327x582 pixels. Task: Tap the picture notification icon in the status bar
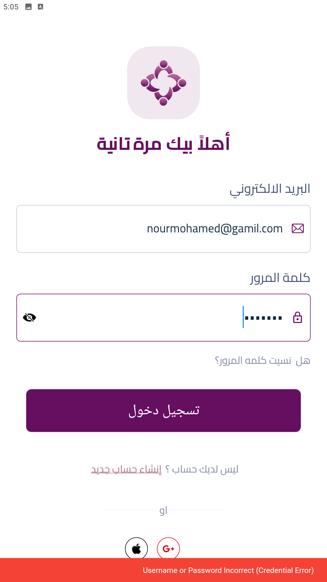point(28,7)
